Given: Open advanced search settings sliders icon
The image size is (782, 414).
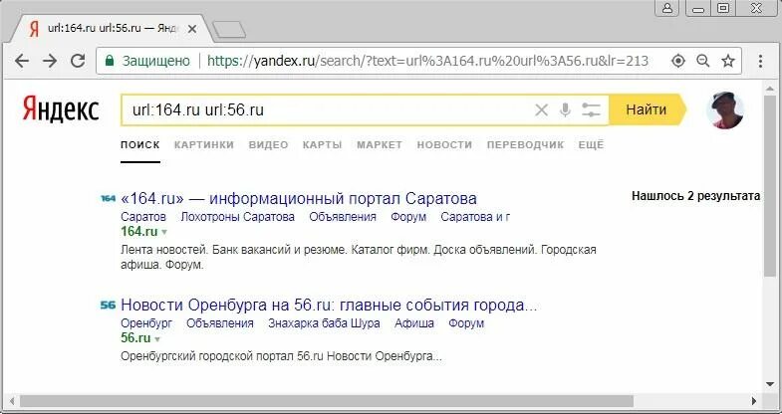Looking at the screenshot, I should (x=591, y=109).
